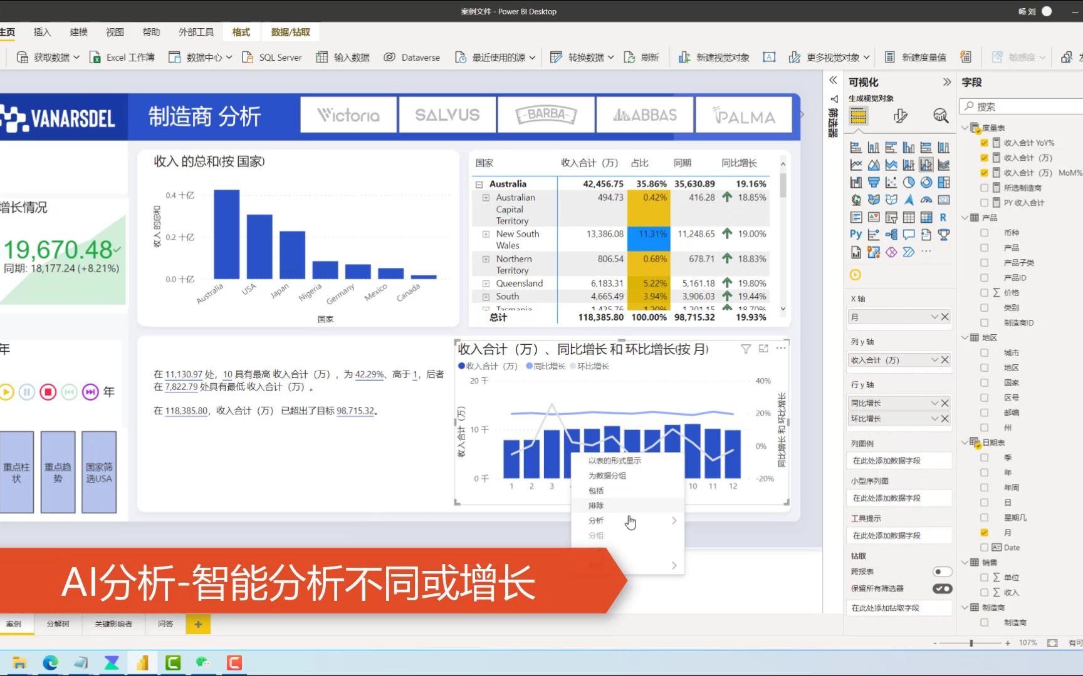Open the 建模 ribbon tab

click(x=78, y=32)
